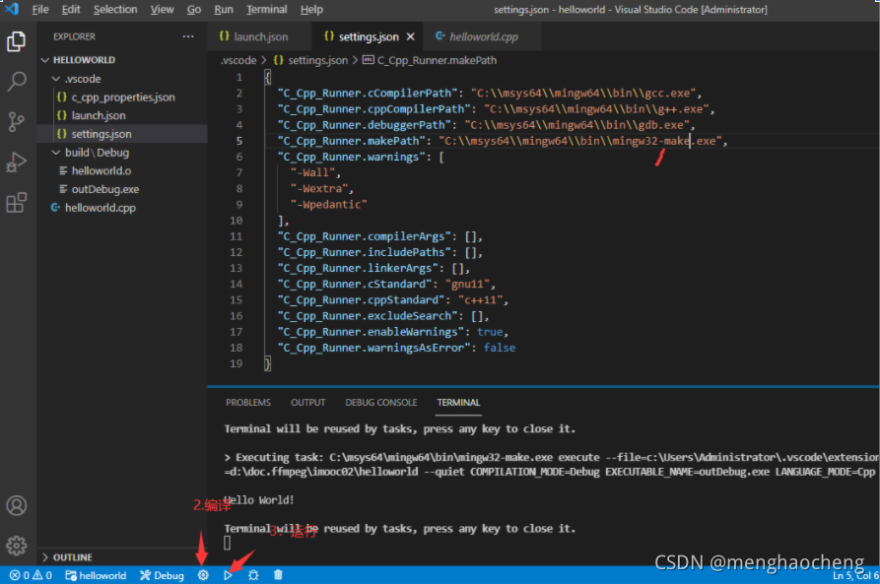Collapse the build\Debug folder
This screenshot has width=880, height=584.
pos(122,153)
